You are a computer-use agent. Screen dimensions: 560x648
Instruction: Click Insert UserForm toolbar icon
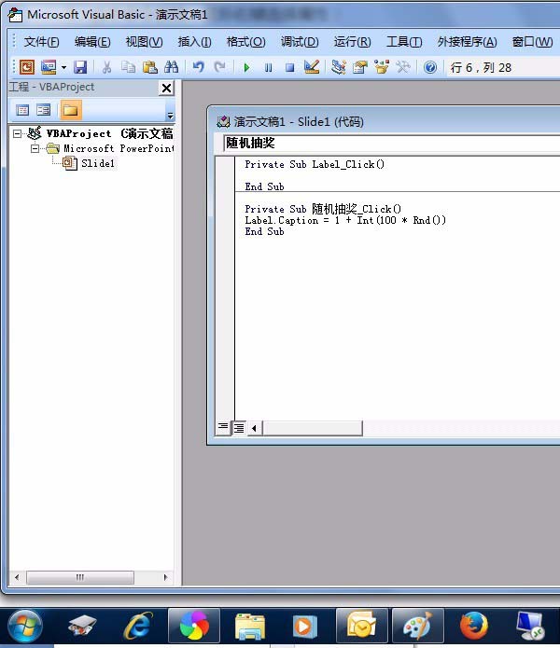[49, 67]
